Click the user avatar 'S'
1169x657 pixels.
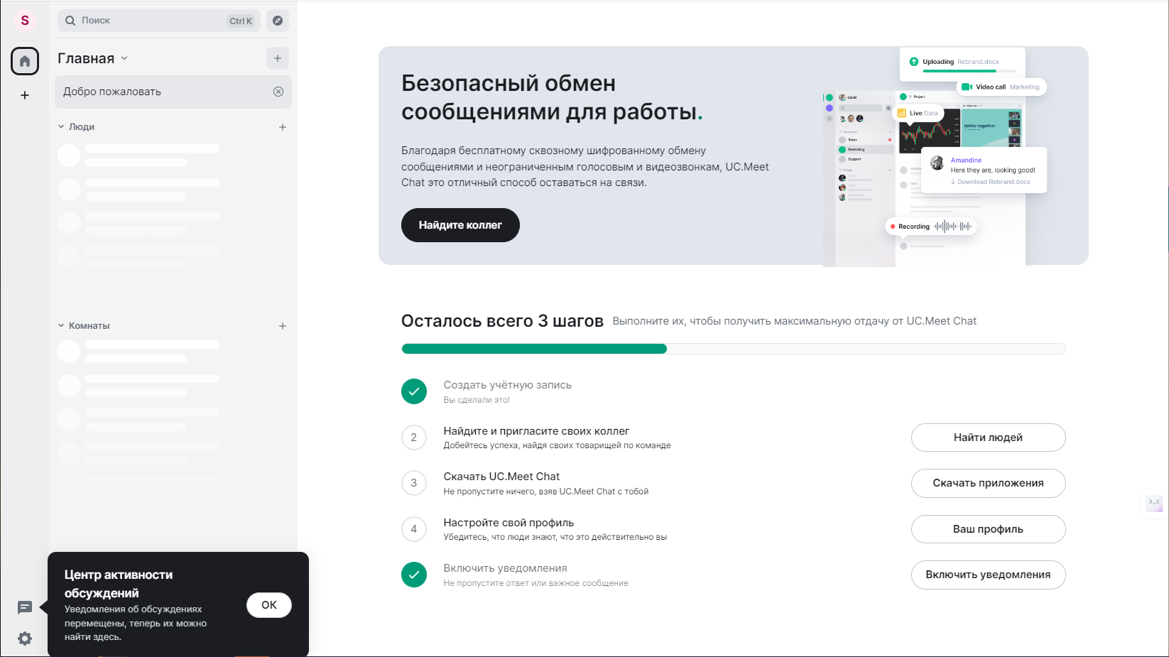pos(25,21)
